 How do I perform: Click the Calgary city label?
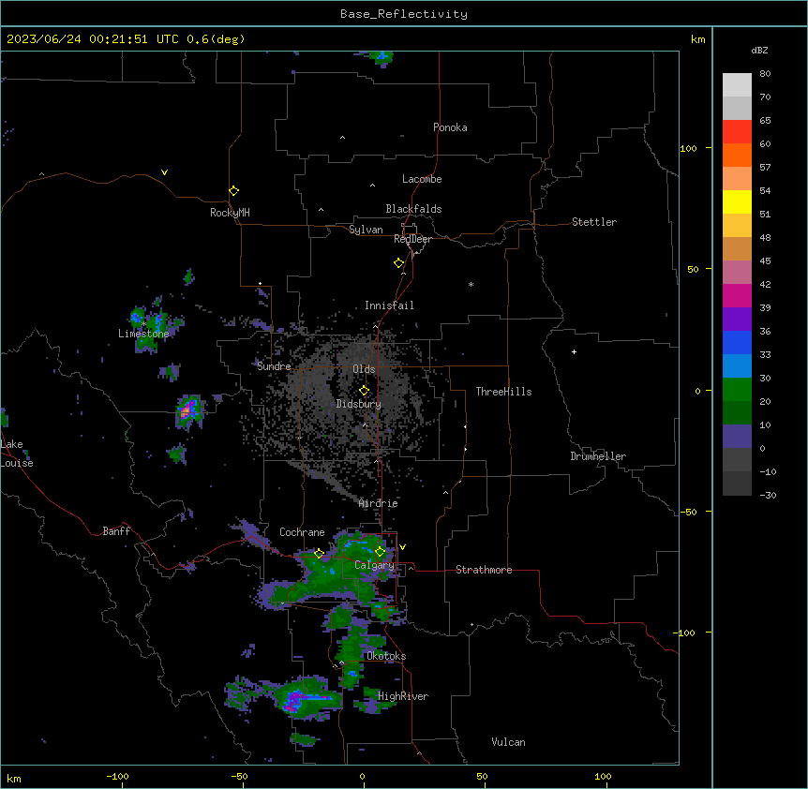(375, 565)
